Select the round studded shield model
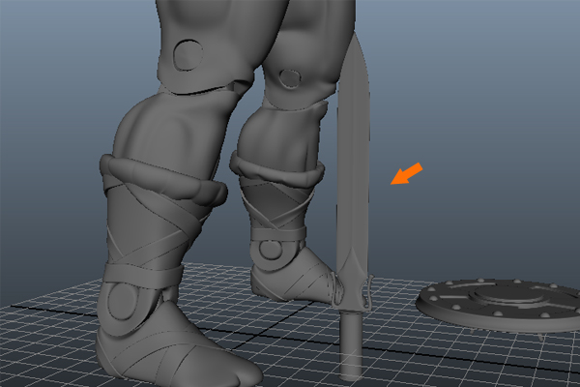This screenshot has width=580, height=387. [500, 304]
